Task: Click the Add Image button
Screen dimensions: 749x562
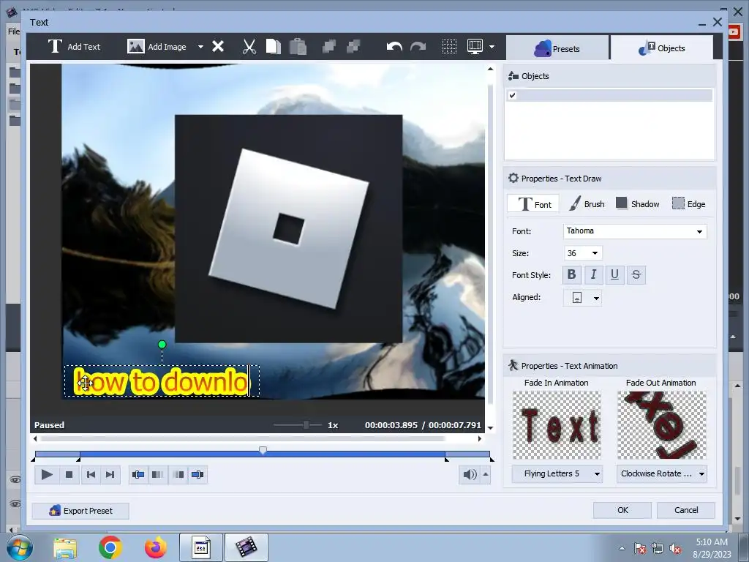Action: pyautogui.click(x=157, y=47)
